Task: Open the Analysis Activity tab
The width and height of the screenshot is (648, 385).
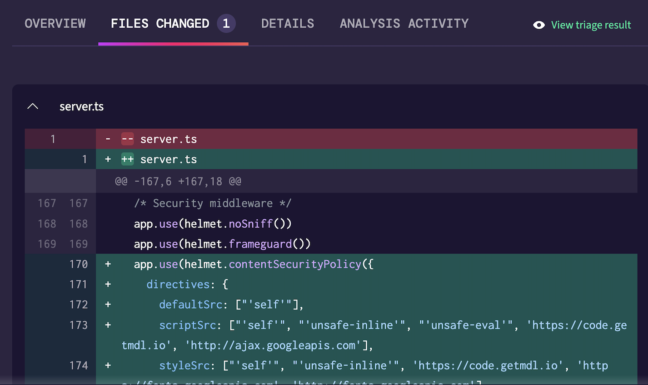Action: (x=404, y=24)
